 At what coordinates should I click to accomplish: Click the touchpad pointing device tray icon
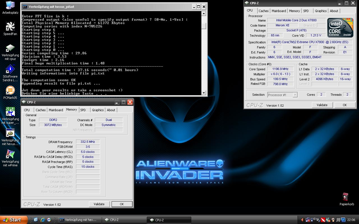click(x=333, y=220)
